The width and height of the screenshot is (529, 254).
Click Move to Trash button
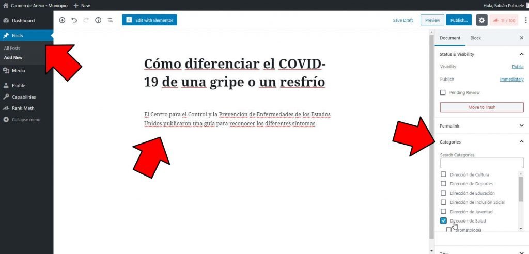coord(482,107)
